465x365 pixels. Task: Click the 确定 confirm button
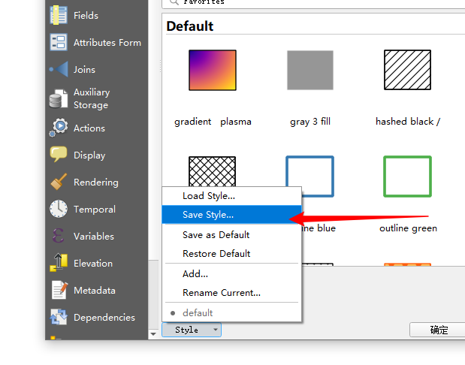point(438,330)
